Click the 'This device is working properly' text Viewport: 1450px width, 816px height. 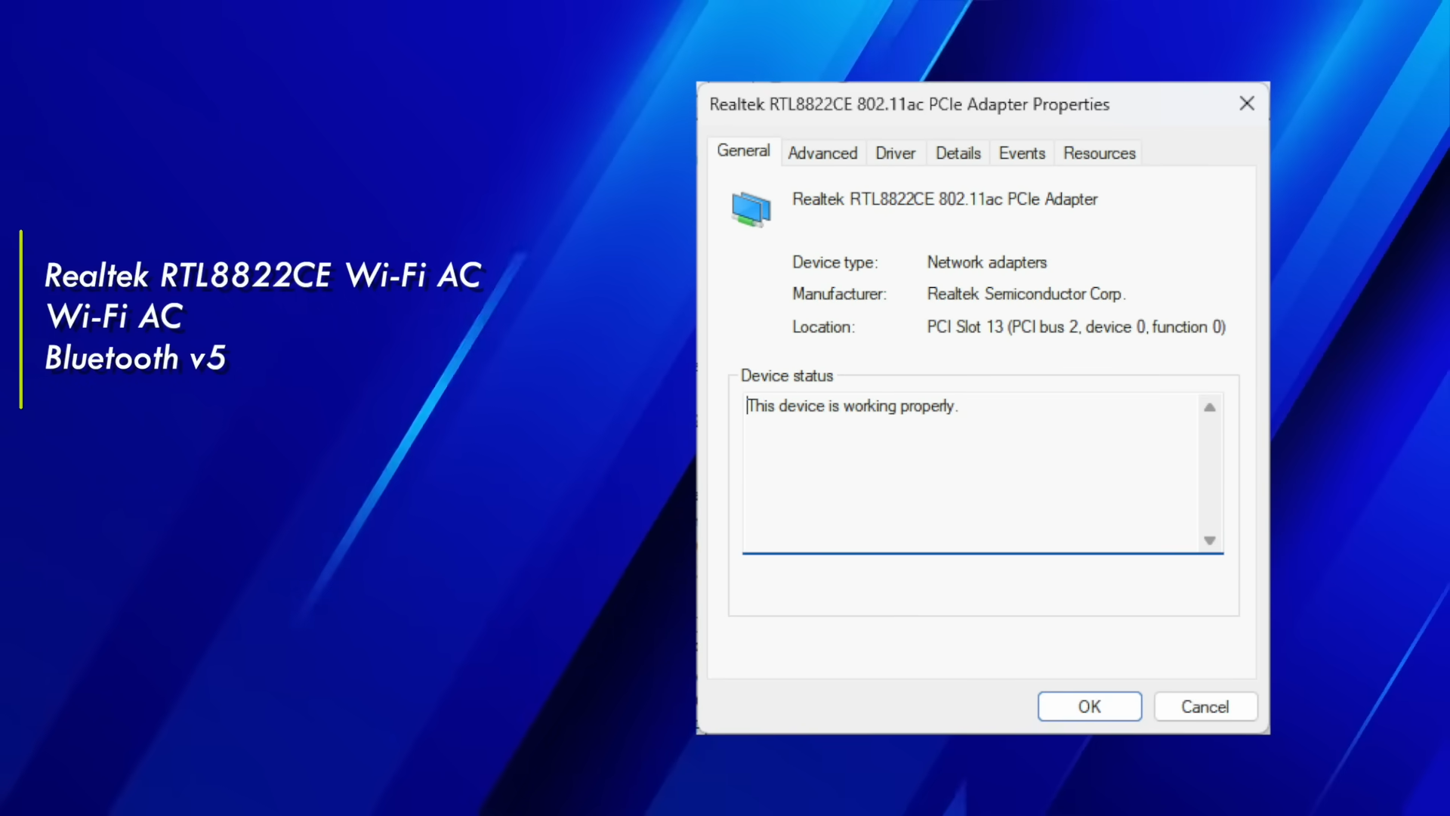[x=853, y=406]
